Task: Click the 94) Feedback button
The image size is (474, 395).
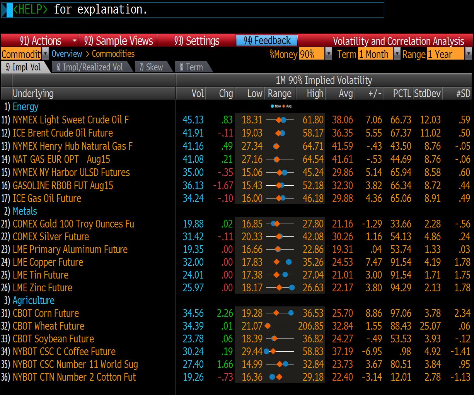Action: [x=267, y=40]
